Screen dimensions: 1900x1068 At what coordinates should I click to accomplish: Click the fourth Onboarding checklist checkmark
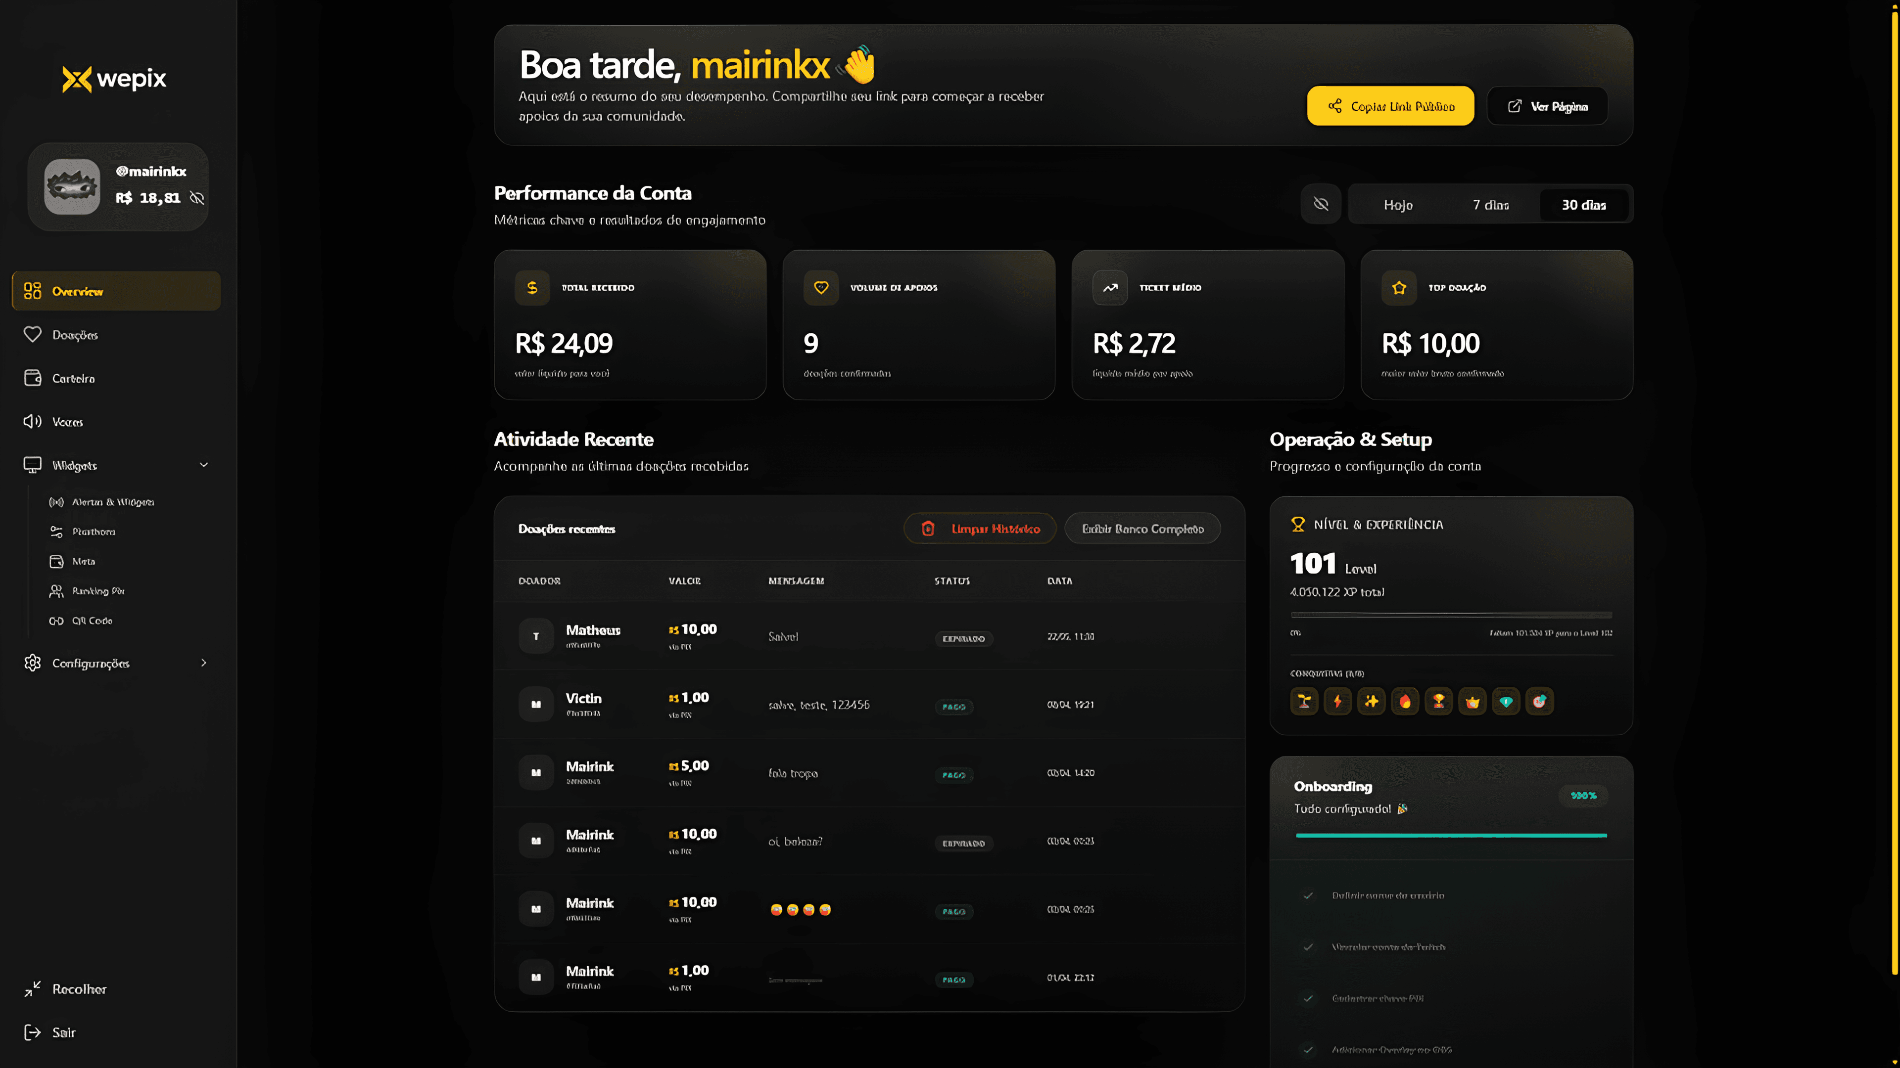pos(1308,1050)
